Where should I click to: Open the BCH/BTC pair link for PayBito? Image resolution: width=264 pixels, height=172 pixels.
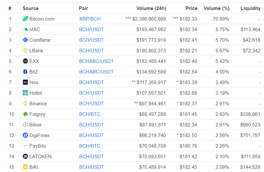90,146
